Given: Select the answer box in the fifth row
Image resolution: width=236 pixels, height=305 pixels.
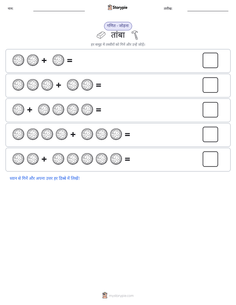Looking at the screenshot, I should pos(210,159).
